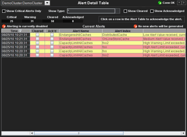The image size is (187, 137).
Task: Click the red No new alerts indicator
Action: [x=135, y=26]
